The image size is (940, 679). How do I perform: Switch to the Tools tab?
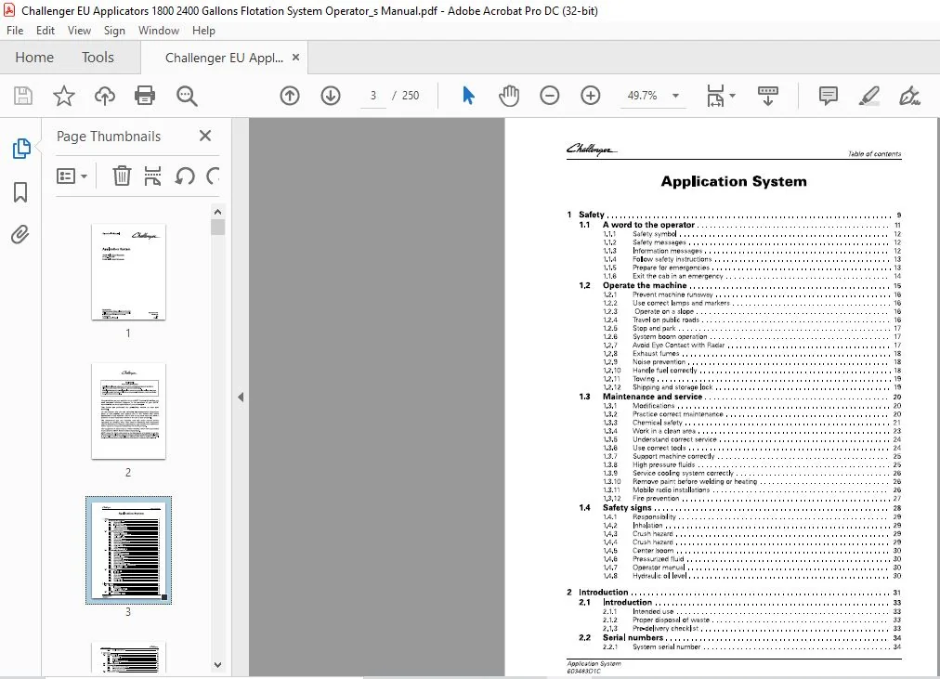pyautogui.click(x=98, y=58)
